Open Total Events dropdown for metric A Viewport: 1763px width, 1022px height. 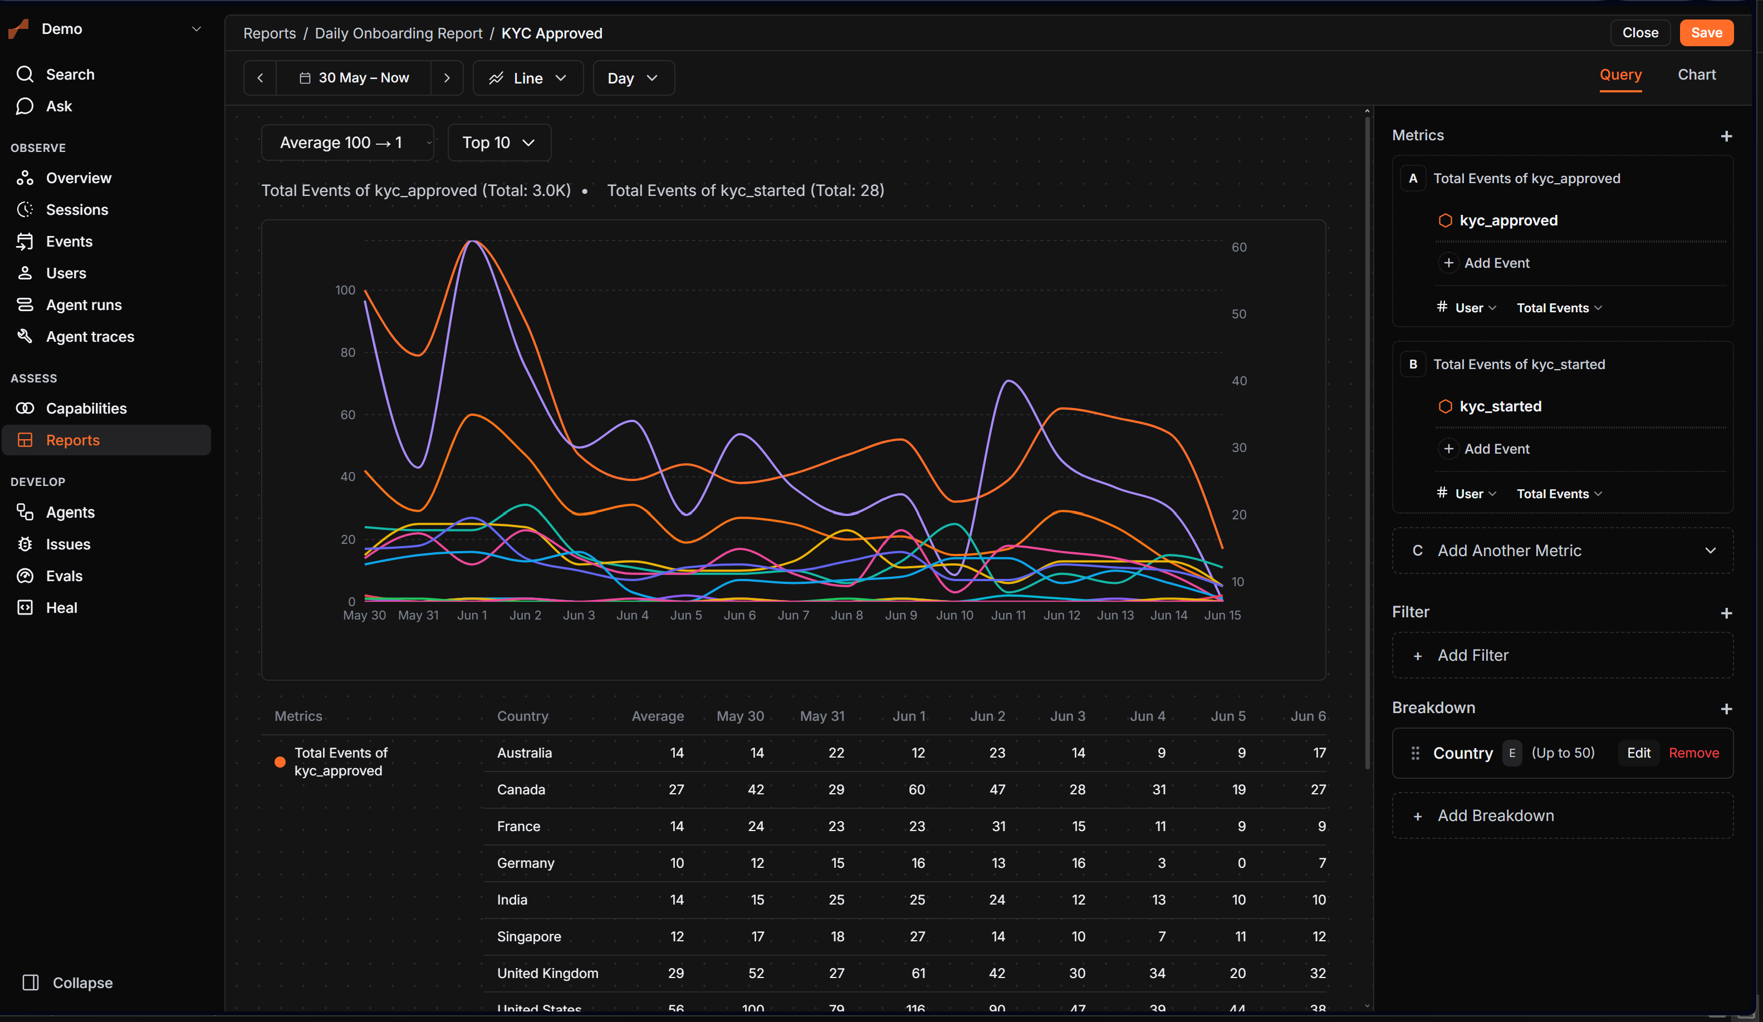(1559, 308)
